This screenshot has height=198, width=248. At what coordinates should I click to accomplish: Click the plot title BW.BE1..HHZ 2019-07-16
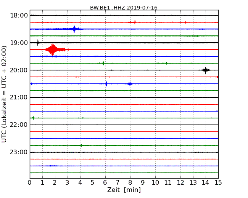pos(124,8)
